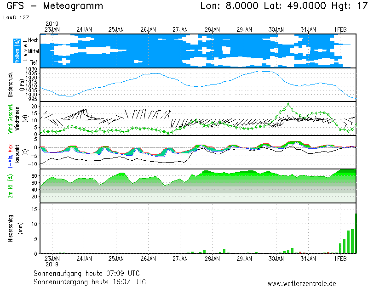This screenshot has width=368, height=287.
Task: Click the 26JAN date below the precipitation panel
Action: [148, 259]
